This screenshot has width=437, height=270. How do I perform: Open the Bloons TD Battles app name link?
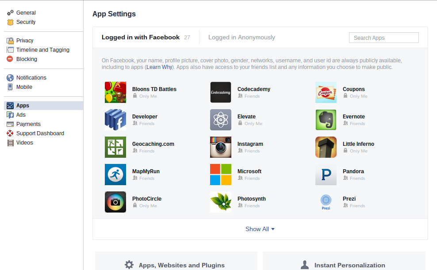(x=154, y=89)
